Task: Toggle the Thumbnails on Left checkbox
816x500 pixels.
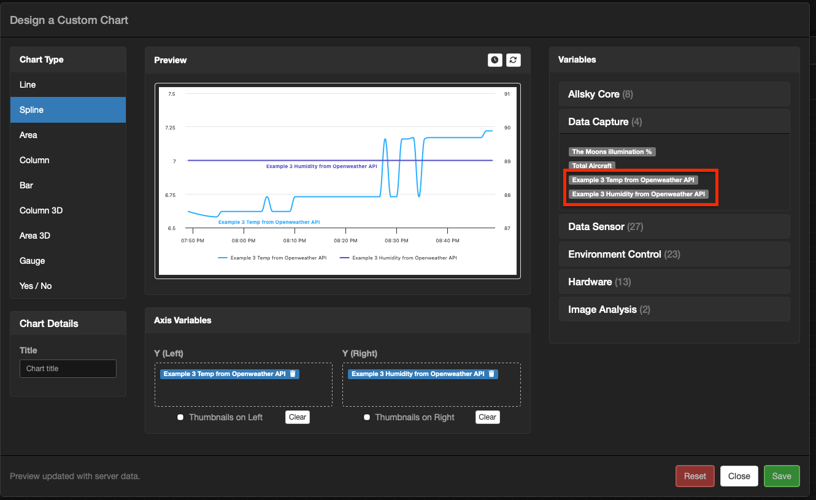Action: pos(180,417)
